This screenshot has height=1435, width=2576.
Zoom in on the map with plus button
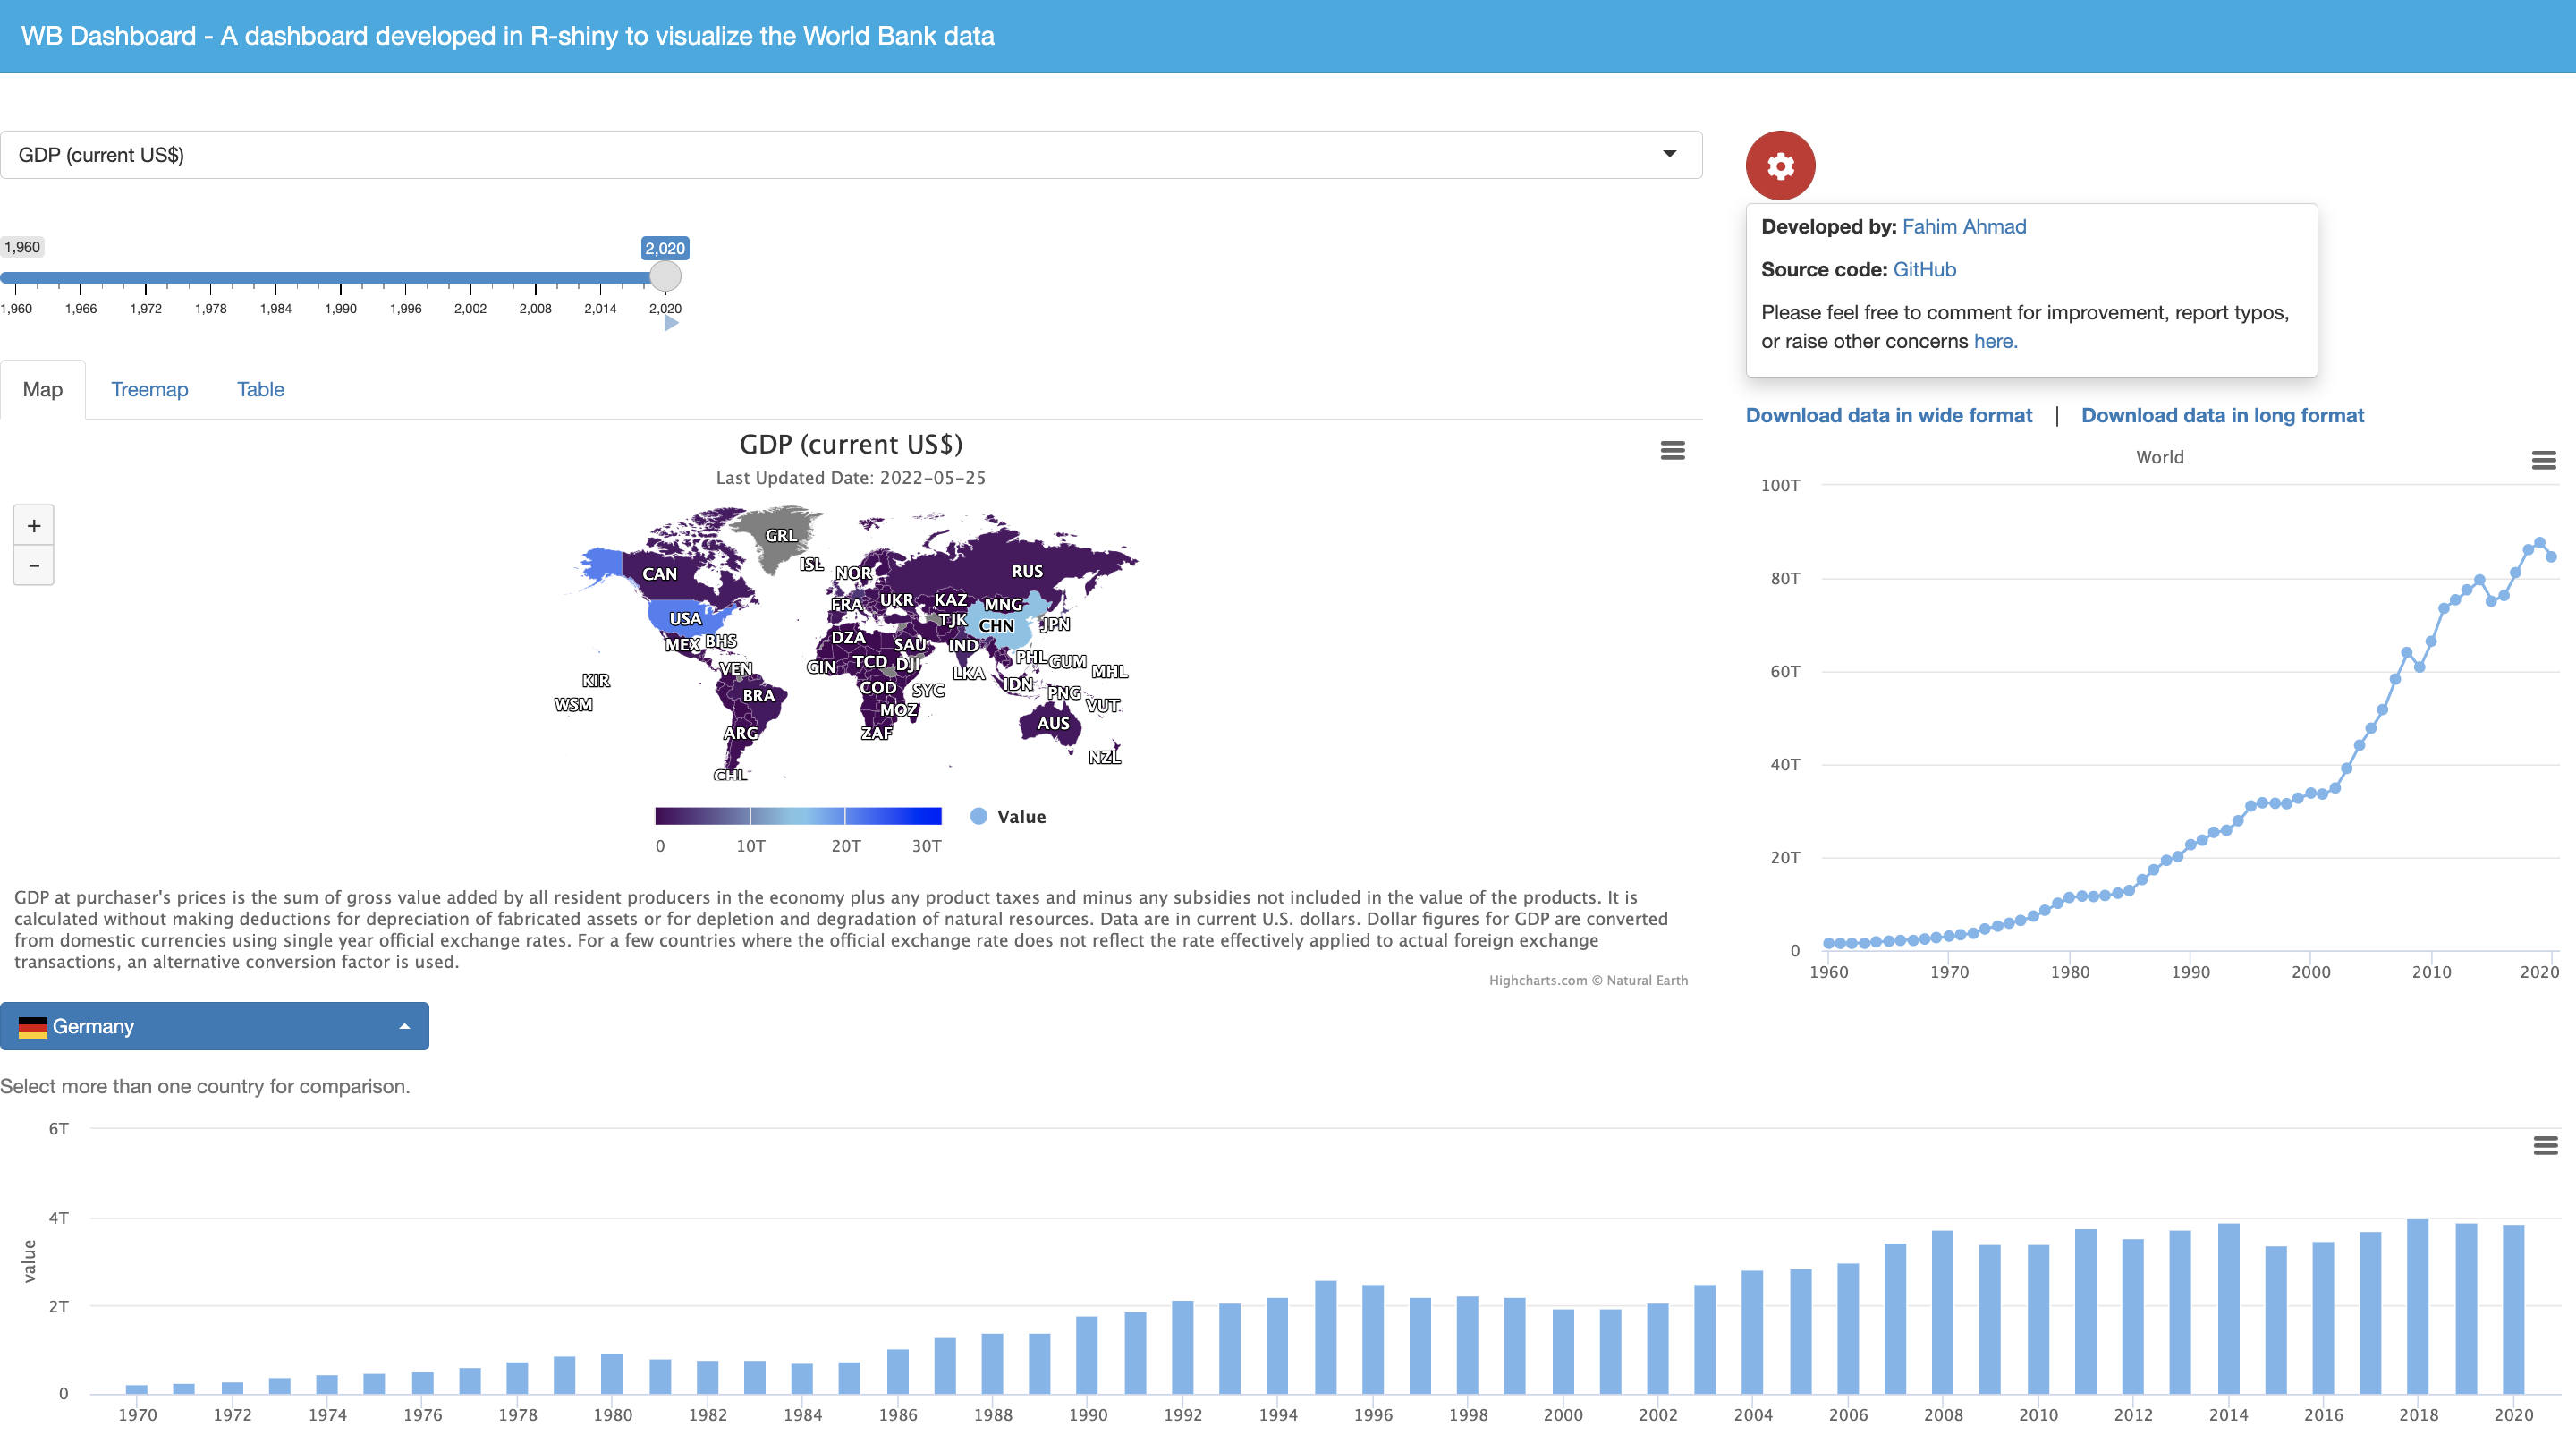(x=34, y=525)
